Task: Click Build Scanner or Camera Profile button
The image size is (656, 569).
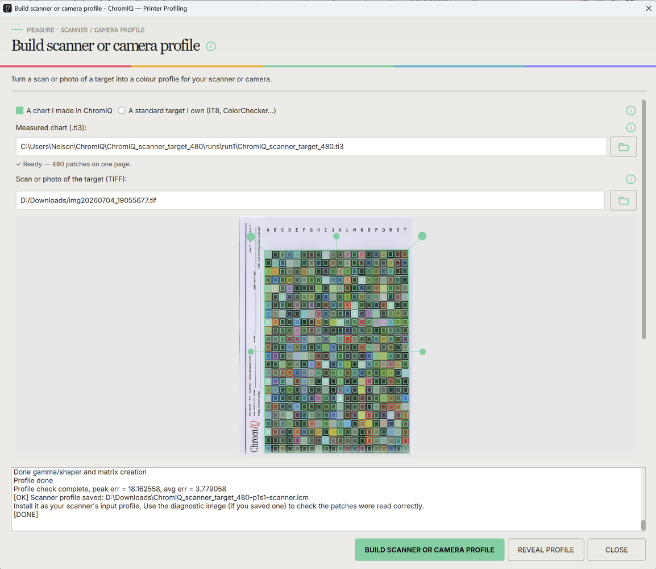Action: click(x=429, y=550)
